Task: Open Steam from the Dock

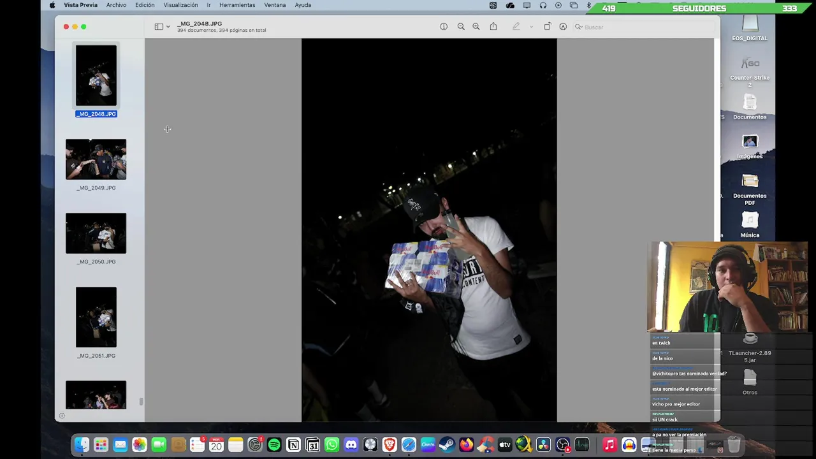Action: (x=447, y=445)
